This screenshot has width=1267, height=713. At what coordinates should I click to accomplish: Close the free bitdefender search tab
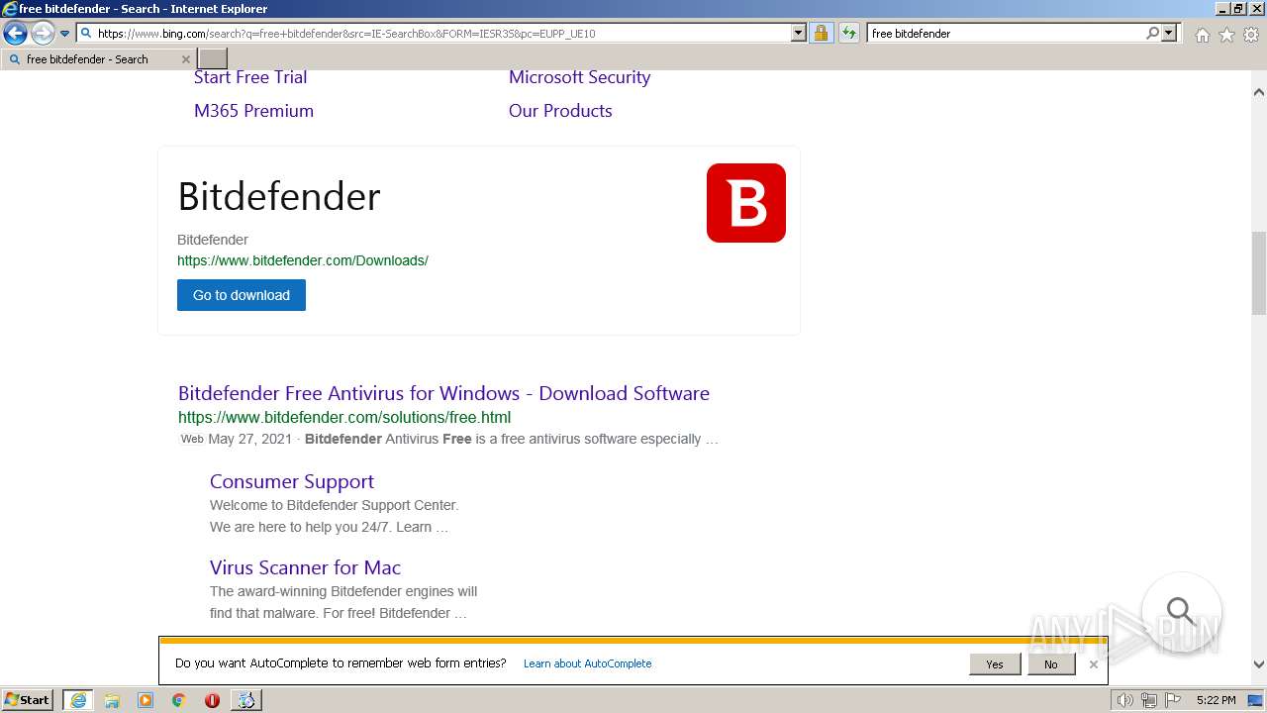click(185, 59)
